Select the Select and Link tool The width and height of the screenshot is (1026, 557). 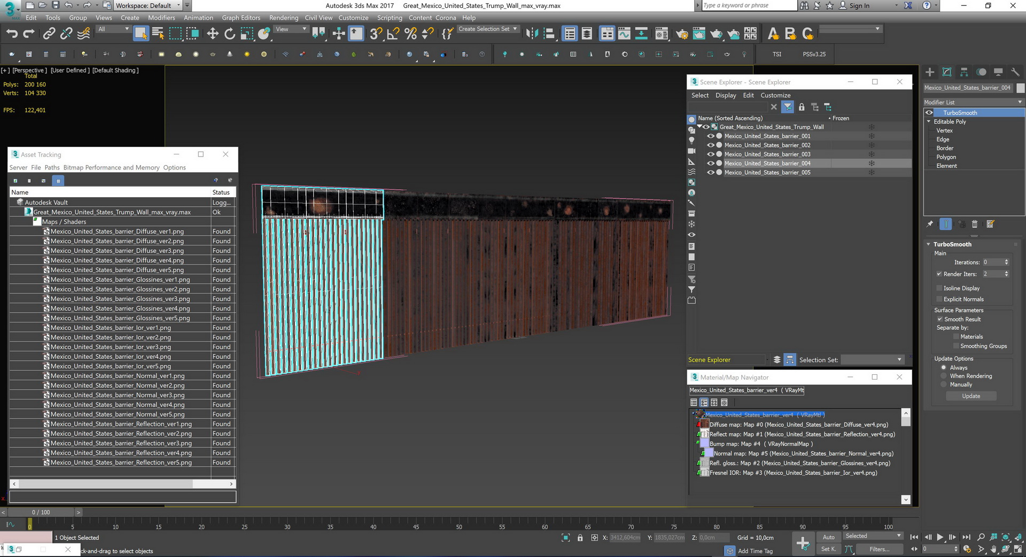pyautogui.click(x=49, y=34)
